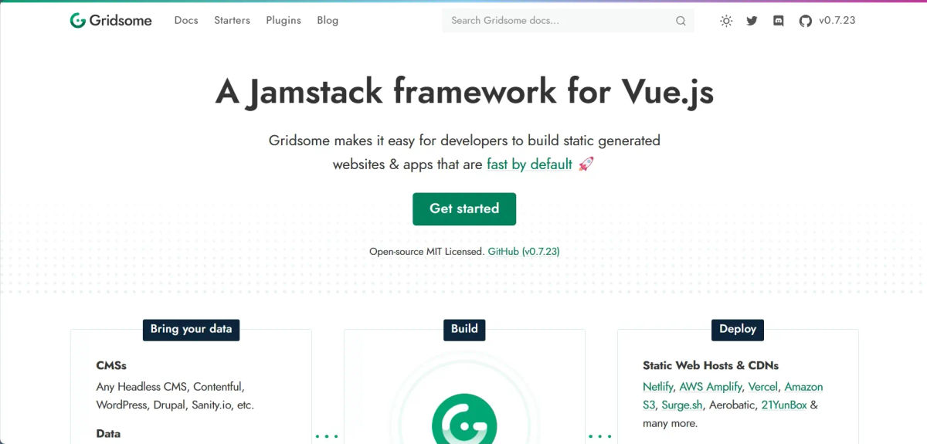
Task: Click the Deploy label
Action: click(x=738, y=329)
